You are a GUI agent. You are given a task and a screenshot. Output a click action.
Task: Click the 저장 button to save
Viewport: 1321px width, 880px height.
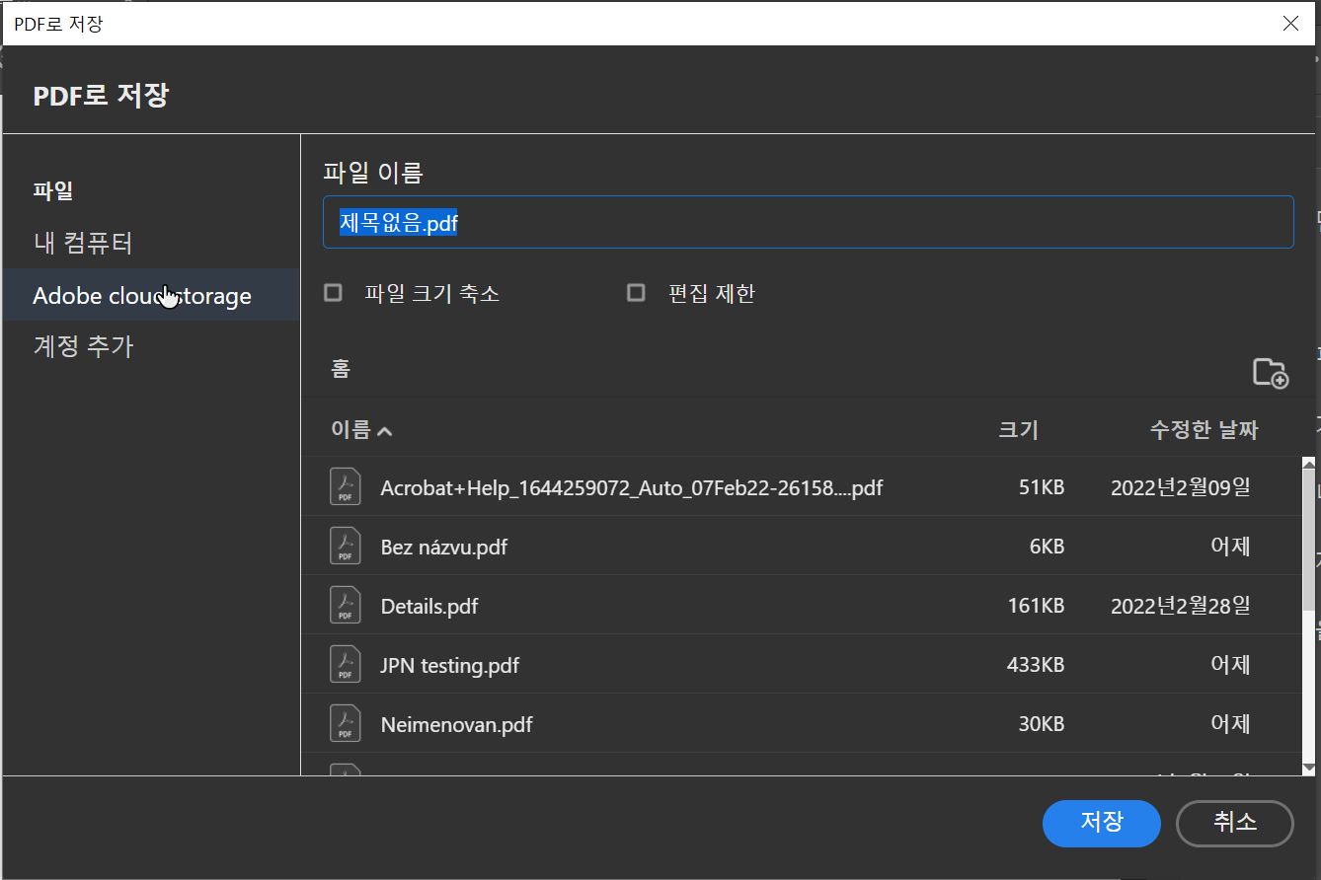[x=1102, y=824]
